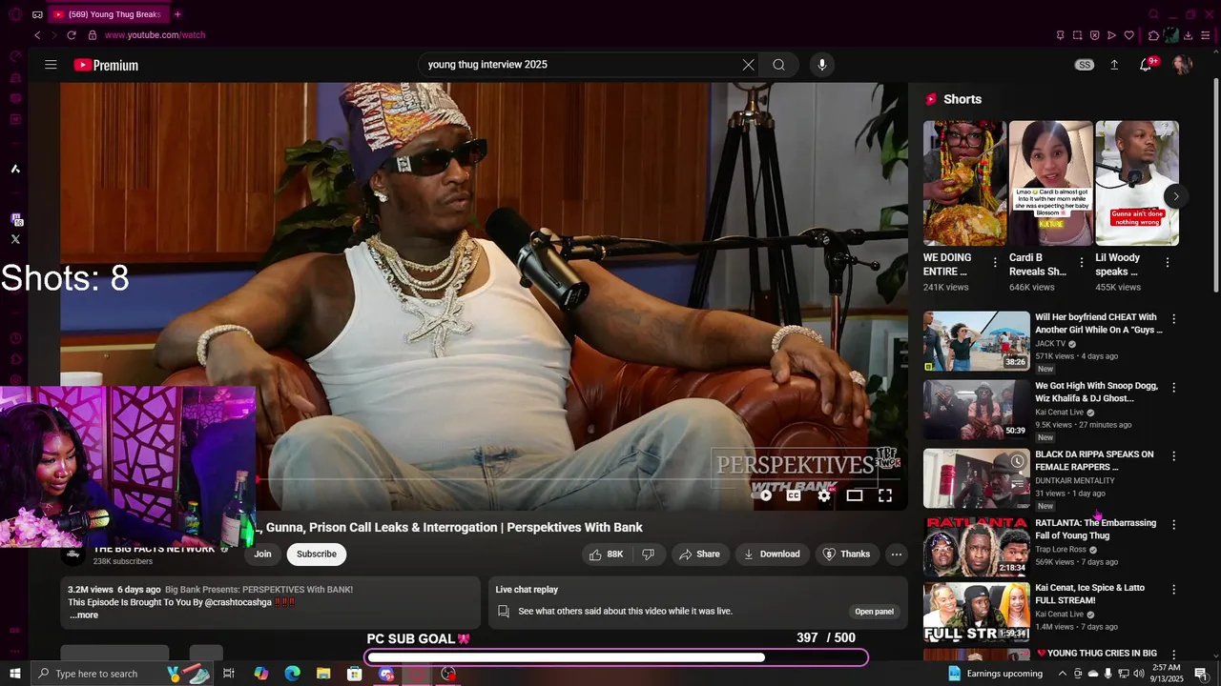1221x686 pixels.
Task: Open the YouTube guide hamburger menu
Action: point(51,65)
